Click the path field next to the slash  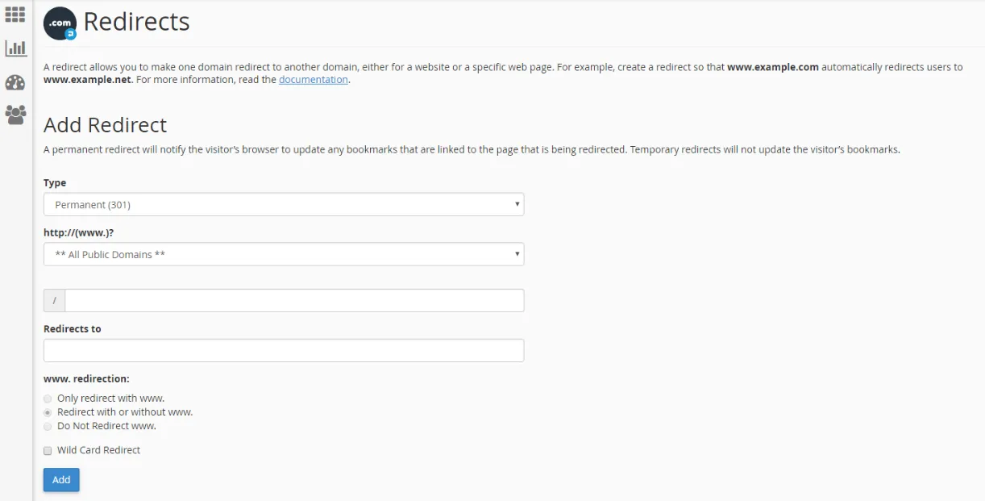294,299
